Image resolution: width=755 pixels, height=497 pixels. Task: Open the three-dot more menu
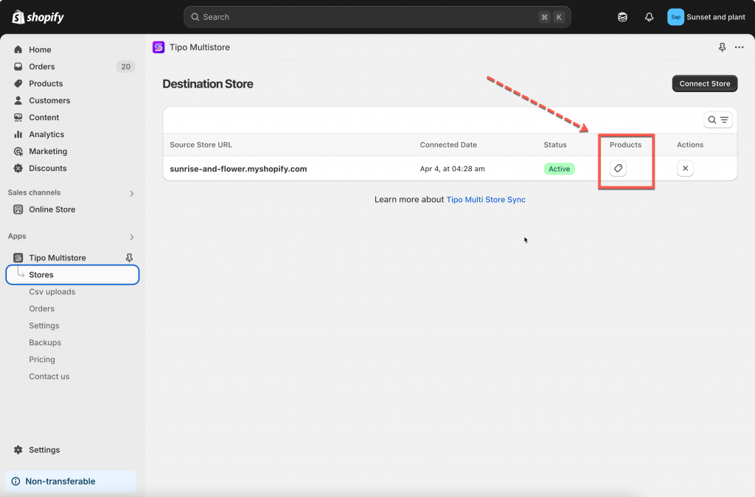(739, 47)
